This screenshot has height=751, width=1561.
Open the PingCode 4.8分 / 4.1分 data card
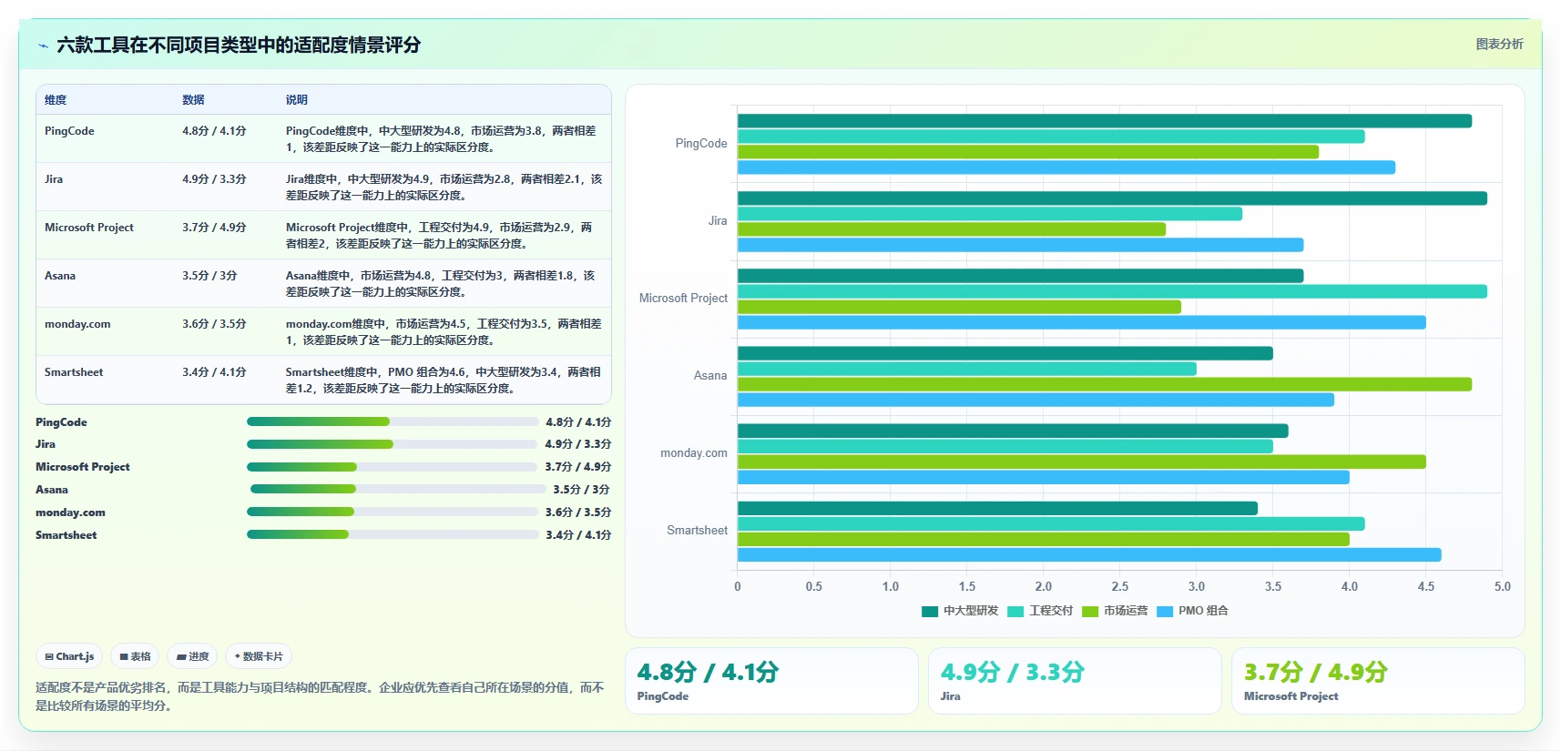tap(771, 681)
